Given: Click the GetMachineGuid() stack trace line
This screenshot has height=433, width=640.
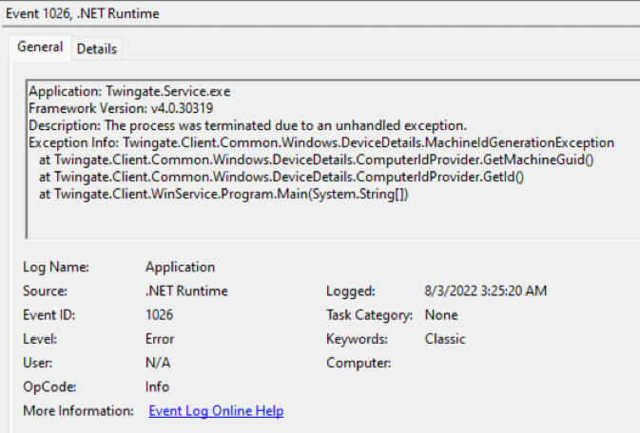Looking at the screenshot, I should [x=317, y=160].
